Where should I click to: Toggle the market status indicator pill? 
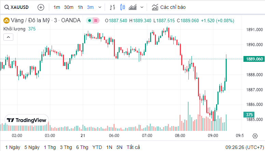click(93, 20)
